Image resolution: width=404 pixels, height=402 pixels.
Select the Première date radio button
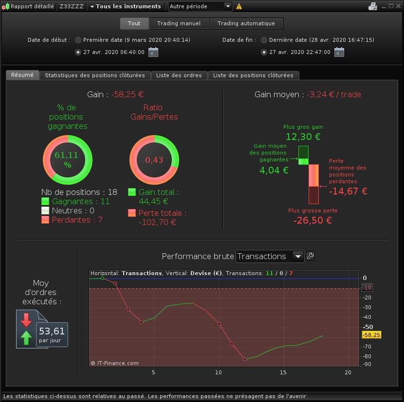(x=78, y=40)
